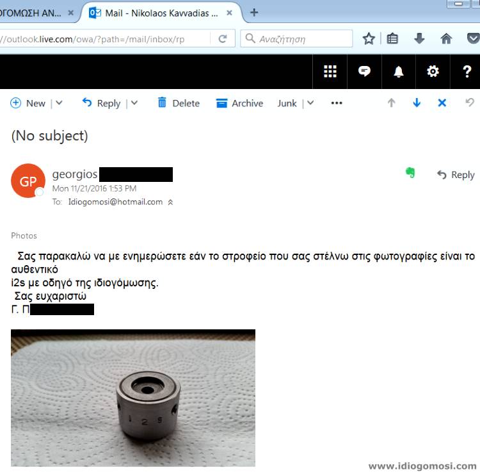Expand the New dropdown arrow

coord(59,103)
